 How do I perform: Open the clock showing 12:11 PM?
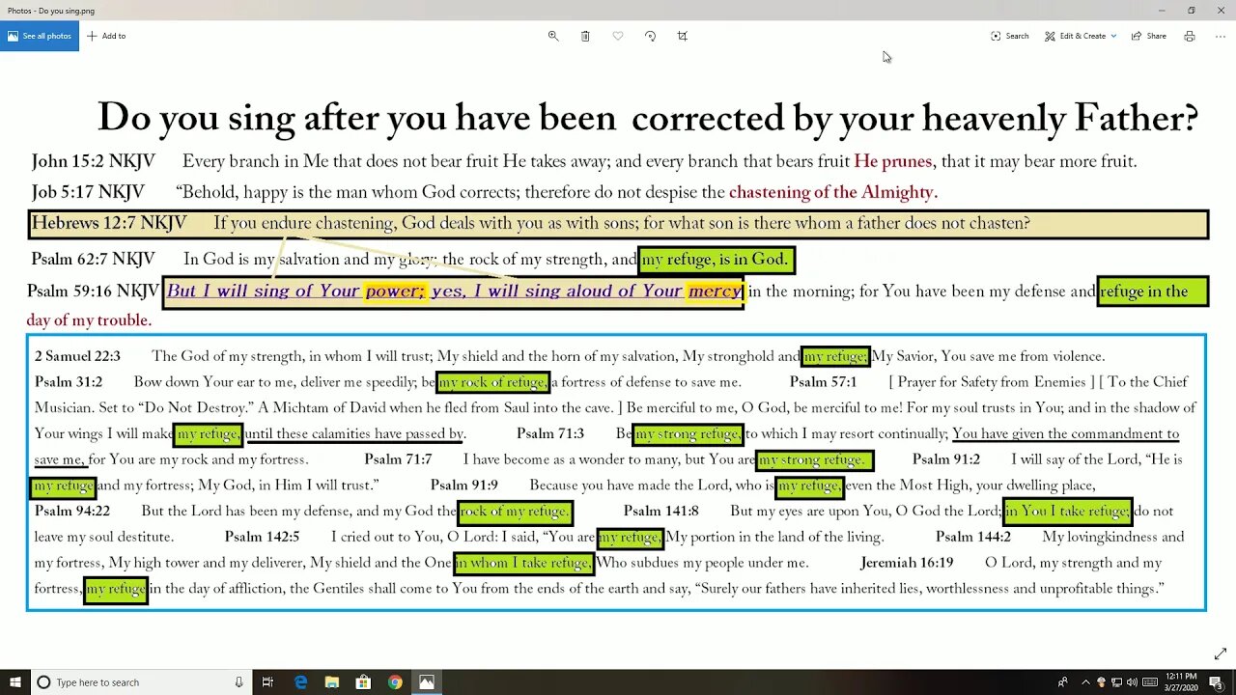click(x=1181, y=682)
